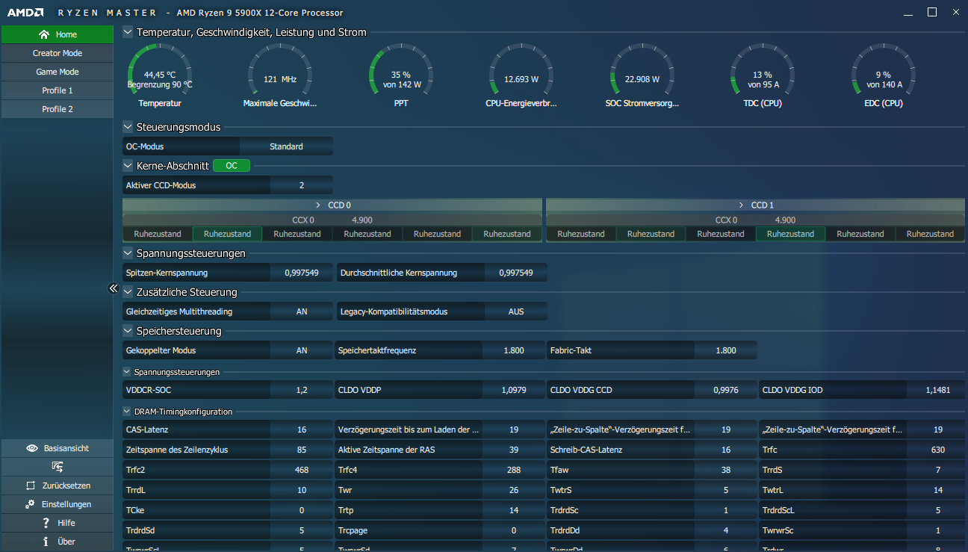Click Speichertaktfrequenz value 1.800
968x552 pixels.
[514, 350]
